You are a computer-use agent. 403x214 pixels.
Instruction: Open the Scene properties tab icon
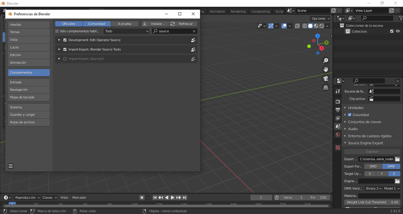(x=338, y=126)
